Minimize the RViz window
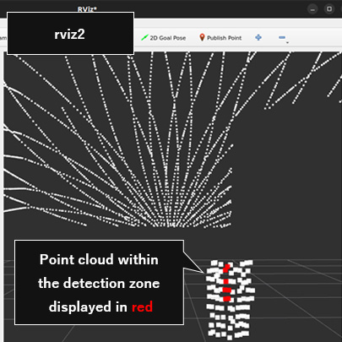 (312, 9)
